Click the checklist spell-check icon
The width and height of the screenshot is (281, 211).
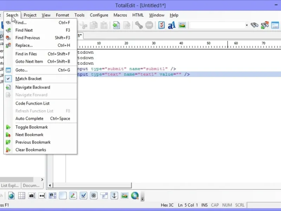(162, 25)
